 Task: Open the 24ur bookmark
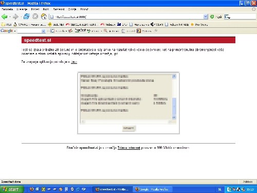122,25
